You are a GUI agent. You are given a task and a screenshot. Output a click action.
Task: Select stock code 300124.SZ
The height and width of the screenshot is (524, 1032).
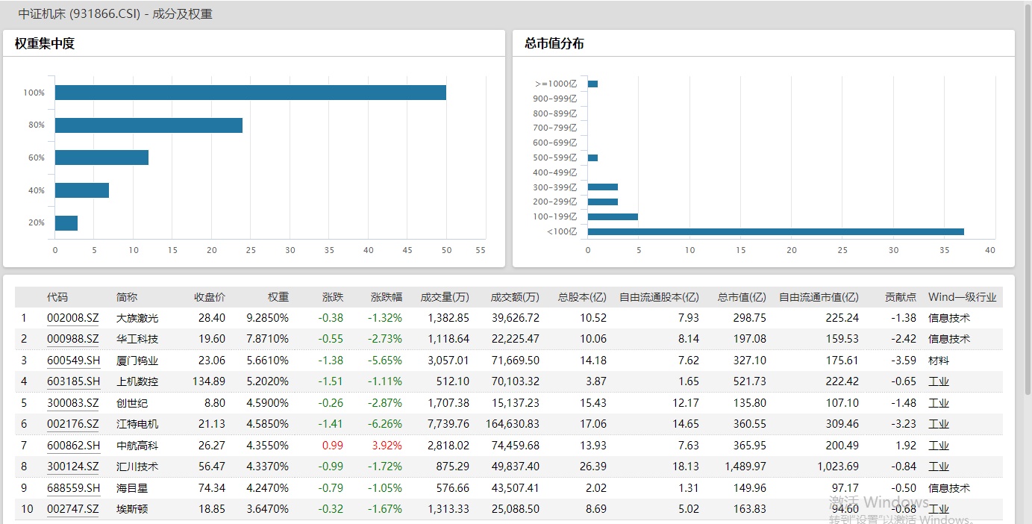coord(72,467)
